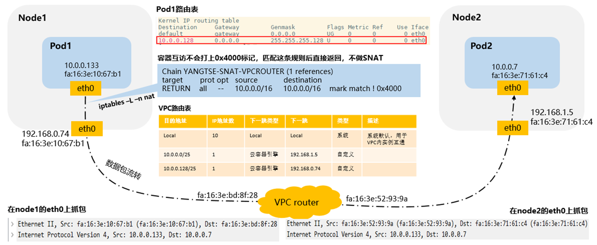Select the RETURN rule row in the iptables chain
Viewport: 597px width, 245px height.
click(282, 89)
